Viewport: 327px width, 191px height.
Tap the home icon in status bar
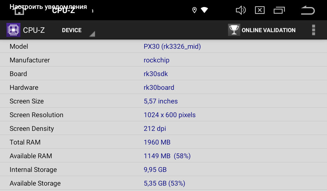19,11
